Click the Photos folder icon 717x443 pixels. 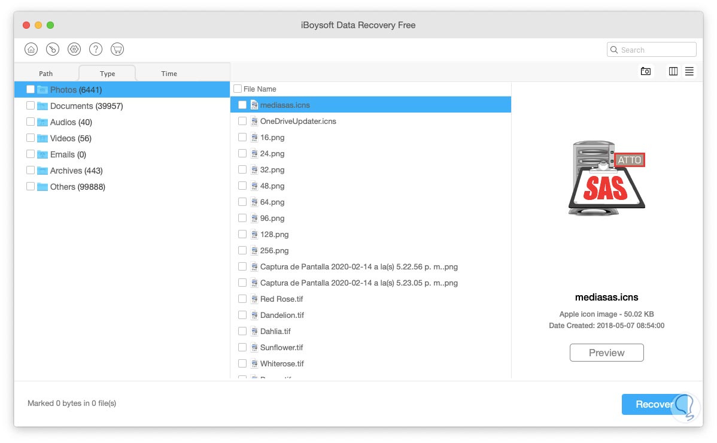tap(42, 90)
